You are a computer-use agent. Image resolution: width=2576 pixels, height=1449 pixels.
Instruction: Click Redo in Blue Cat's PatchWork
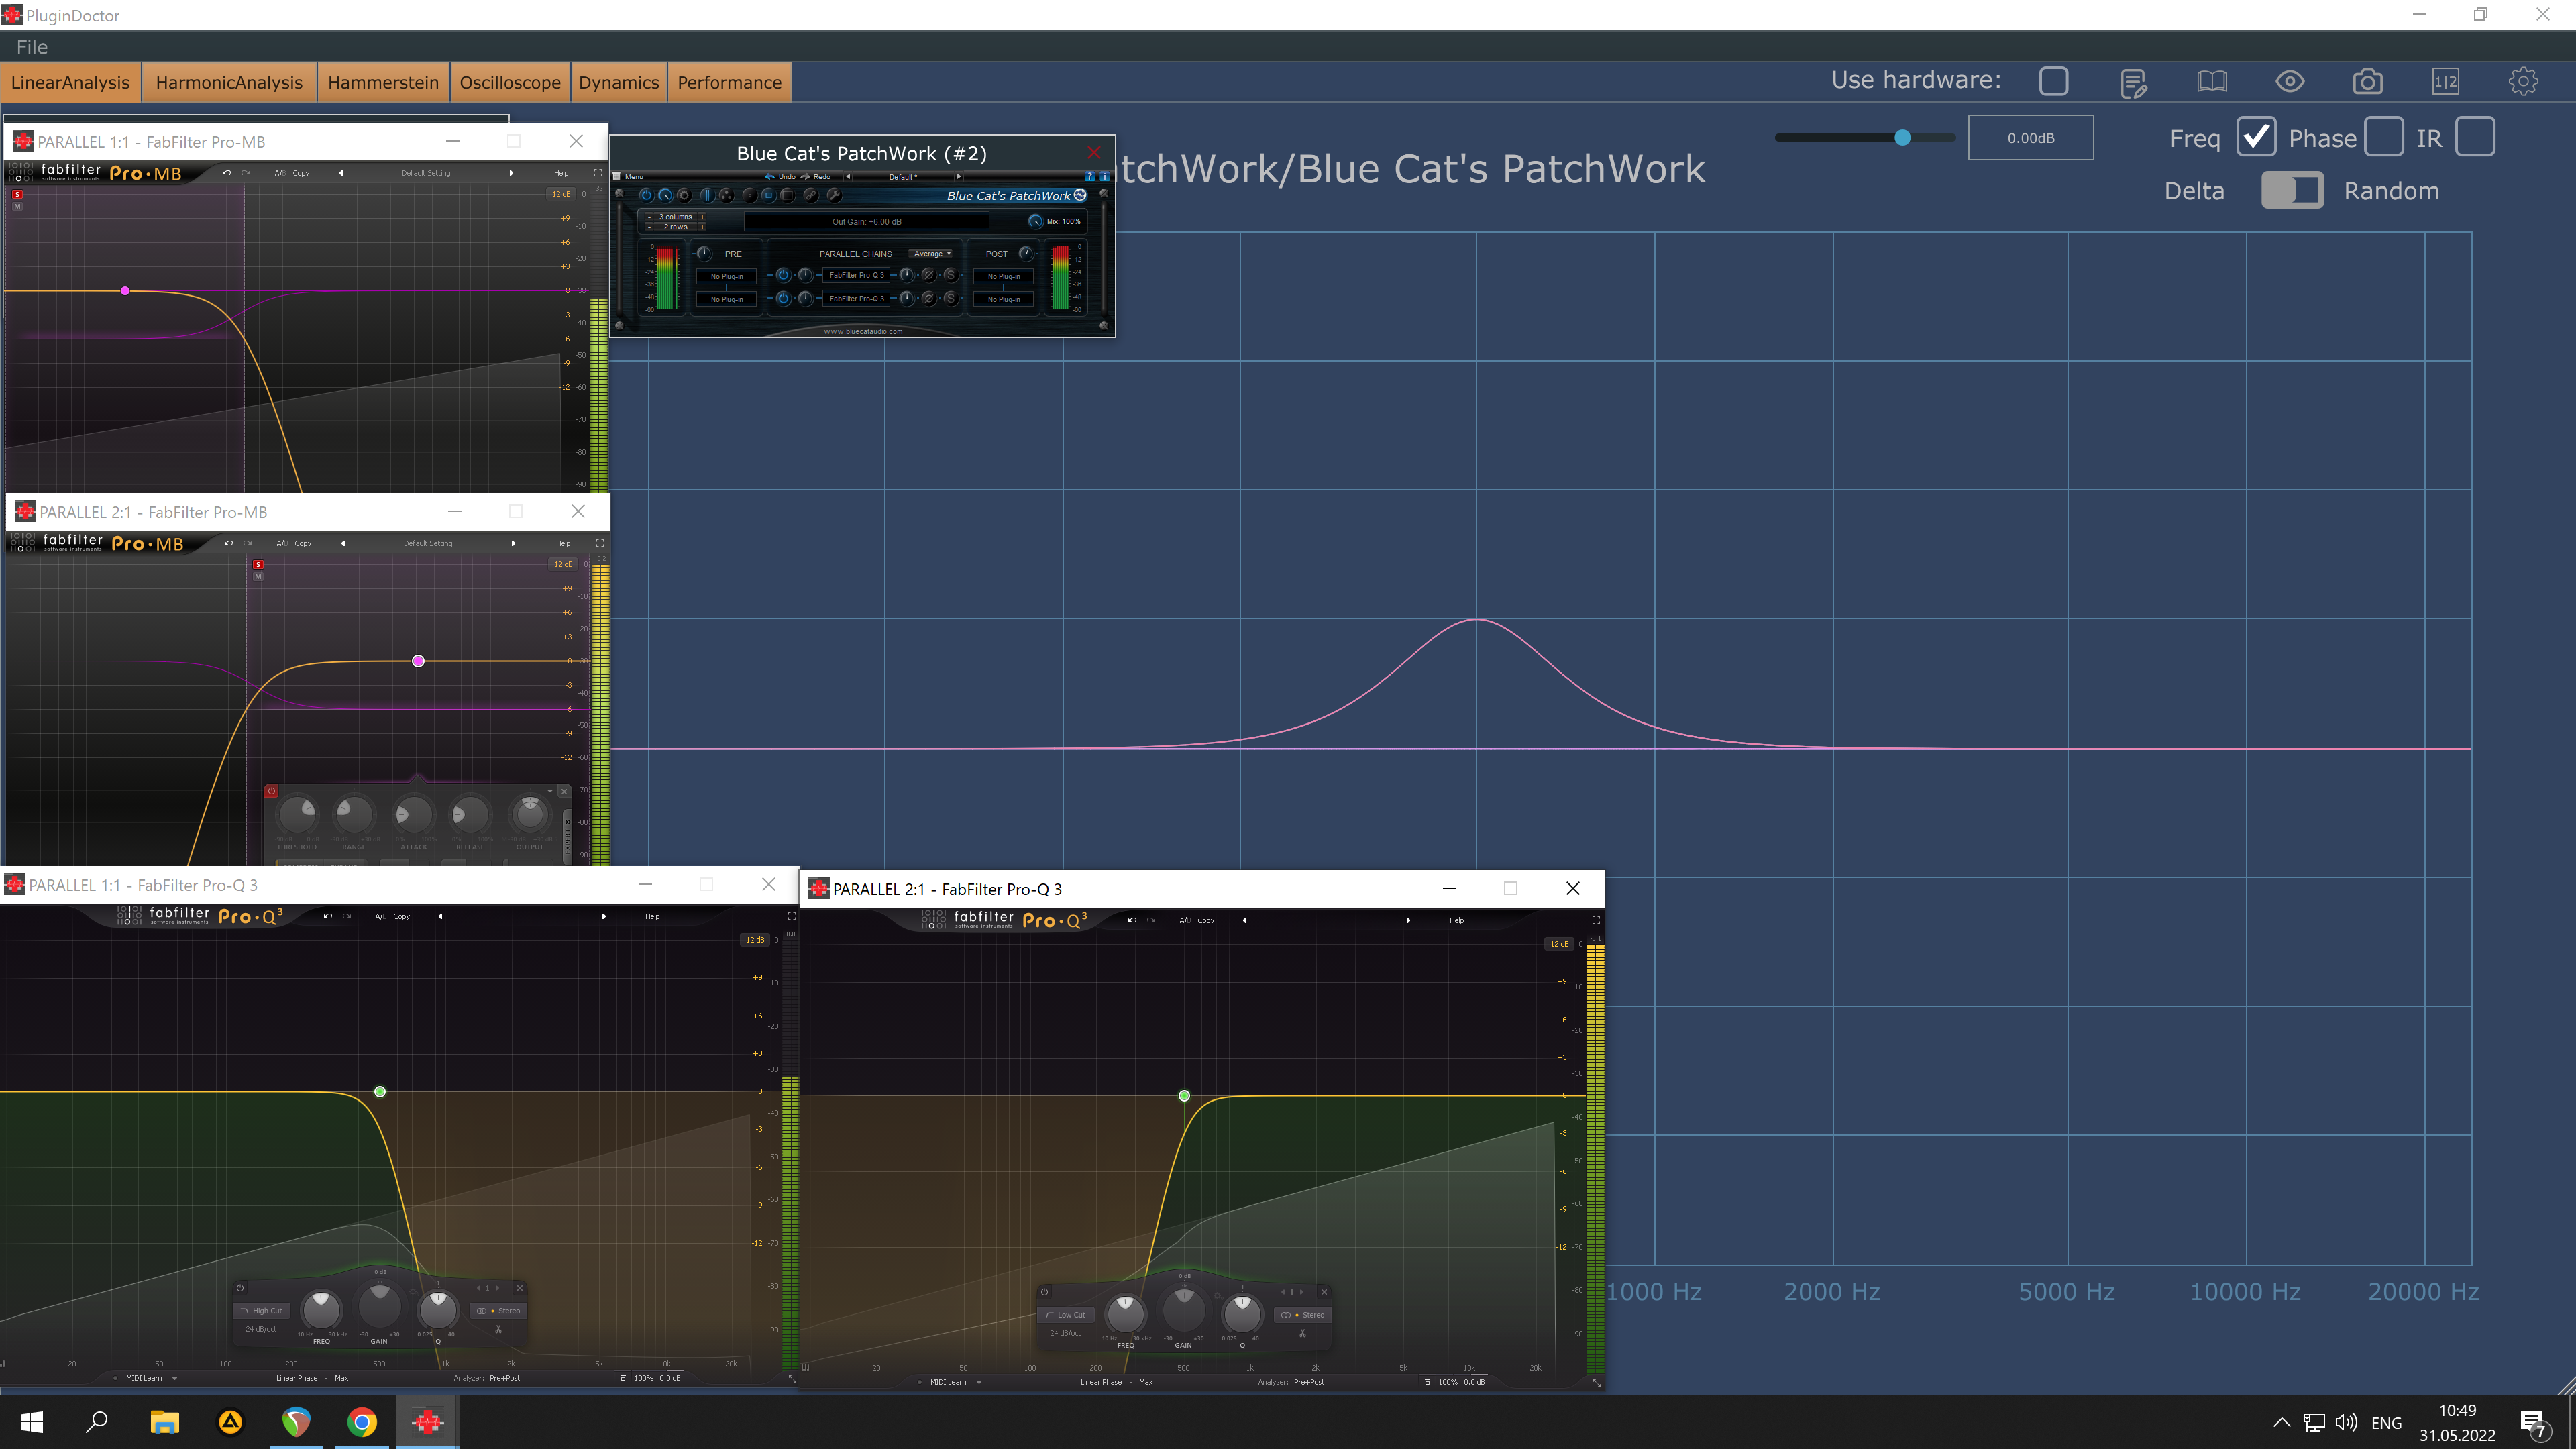pyautogui.click(x=815, y=177)
